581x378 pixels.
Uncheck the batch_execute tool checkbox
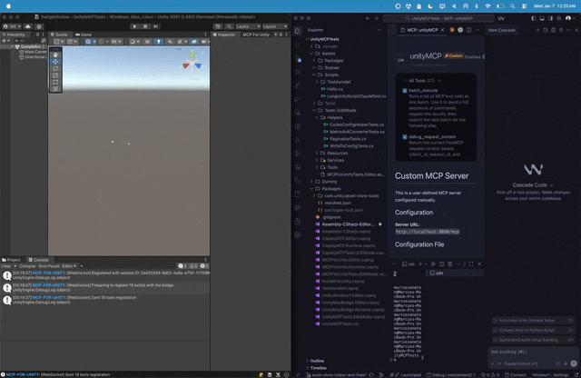click(x=405, y=91)
